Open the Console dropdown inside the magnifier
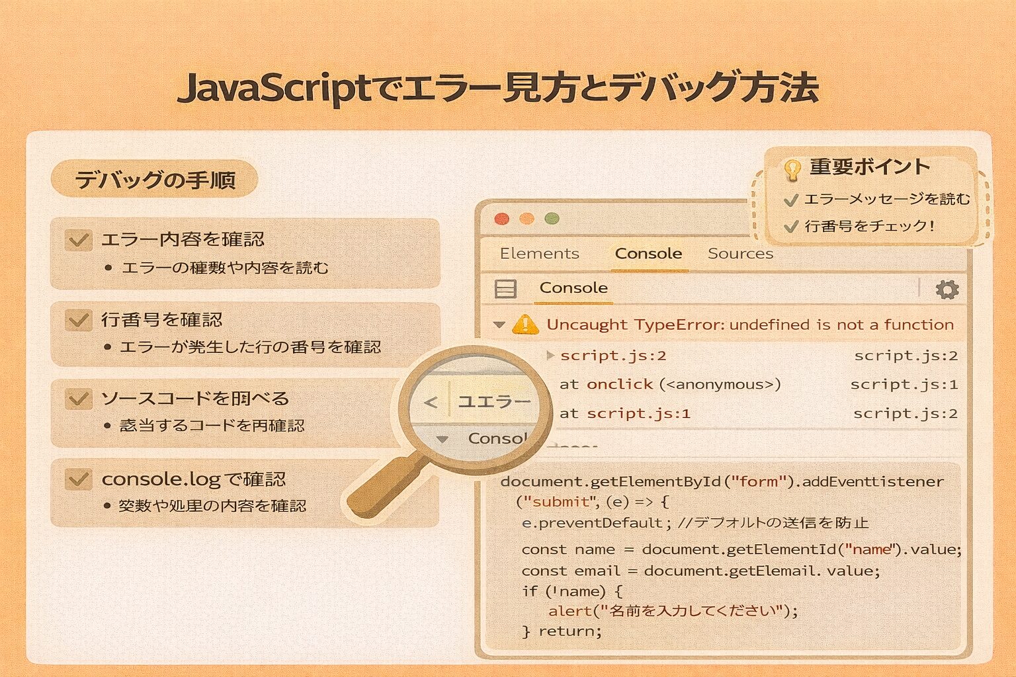Viewport: 1016px width, 677px height. pos(443,439)
